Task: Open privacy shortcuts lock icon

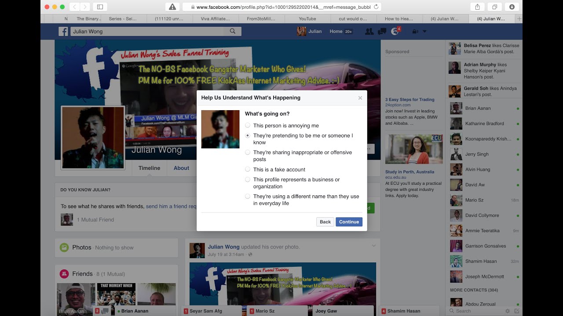Action: coord(415,32)
